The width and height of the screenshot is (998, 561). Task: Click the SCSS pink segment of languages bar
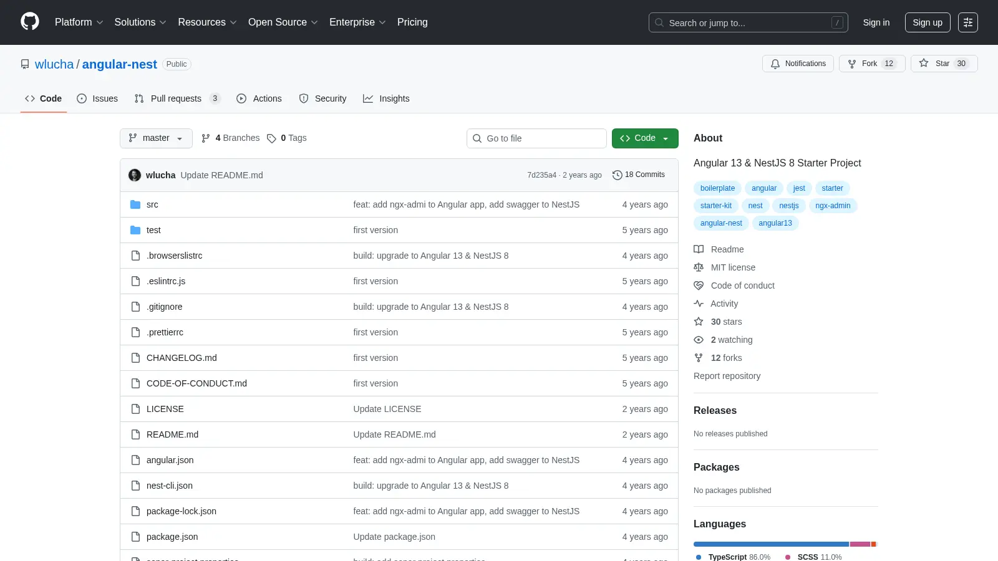coord(860,544)
